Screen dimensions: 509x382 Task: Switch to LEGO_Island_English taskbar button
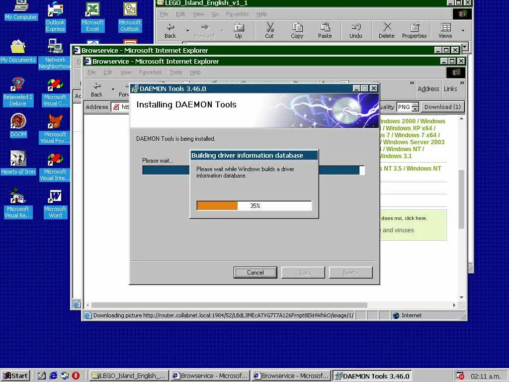(129, 376)
